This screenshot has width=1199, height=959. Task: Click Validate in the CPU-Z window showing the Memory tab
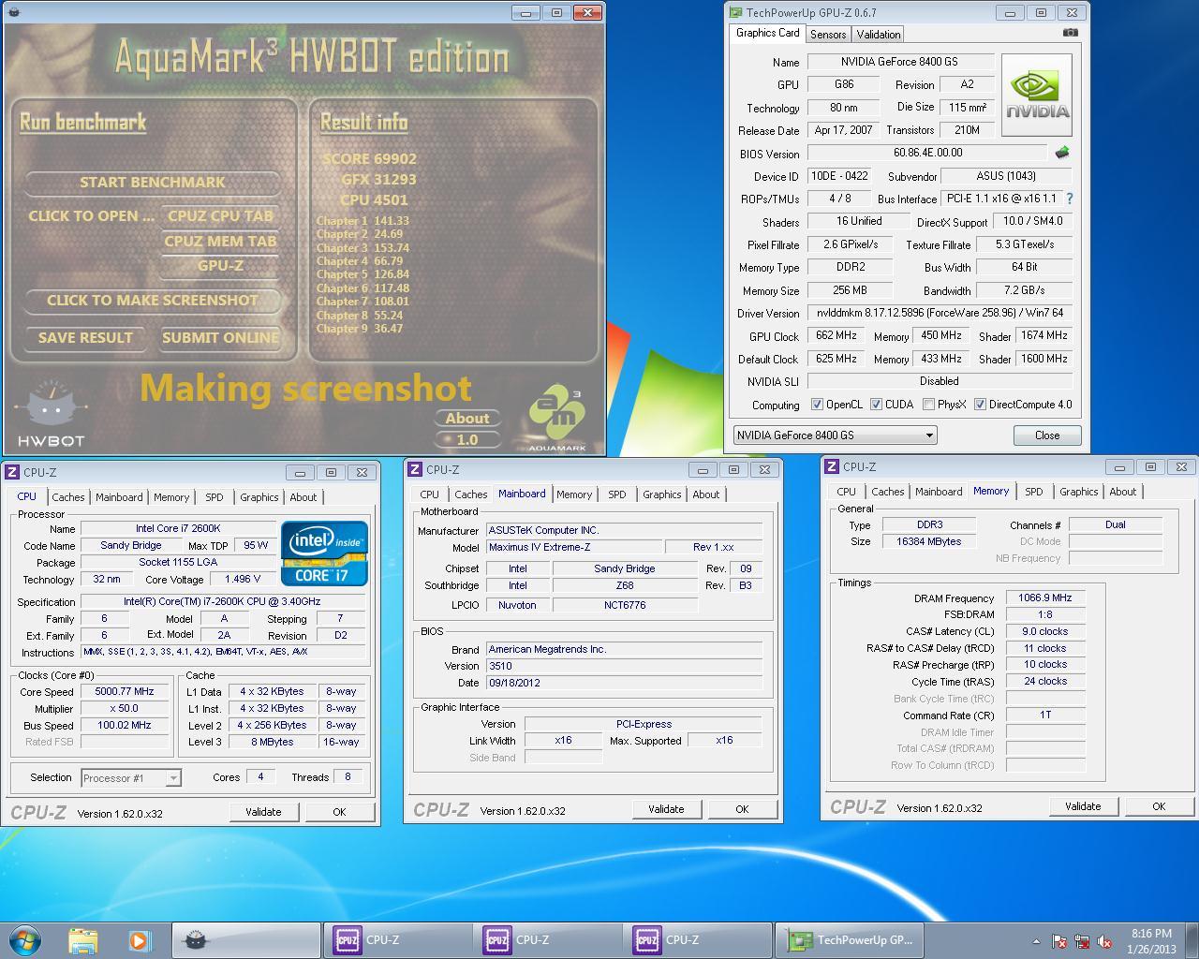(x=1083, y=806)
